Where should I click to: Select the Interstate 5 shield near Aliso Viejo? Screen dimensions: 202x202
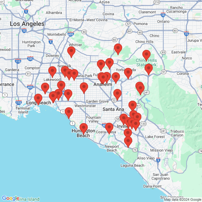click(158, 160)
